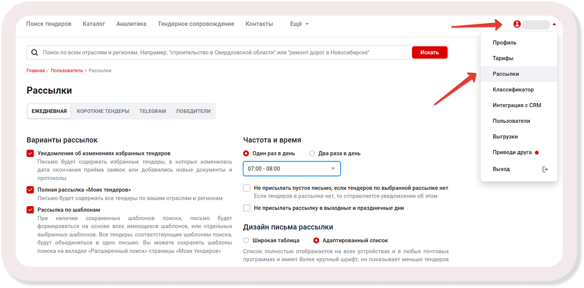Expand the Ещё navigation dropdown
584x288 pixels.
pyautogui.click(x=299, y=24)
